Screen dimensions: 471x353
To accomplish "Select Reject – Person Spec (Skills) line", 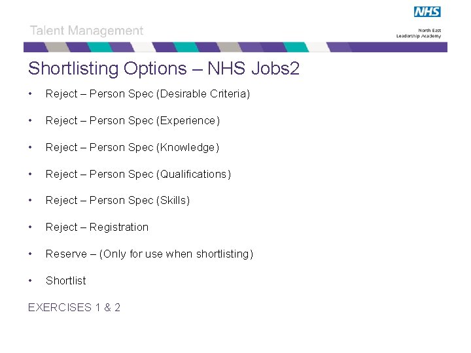I will (118, 200).
